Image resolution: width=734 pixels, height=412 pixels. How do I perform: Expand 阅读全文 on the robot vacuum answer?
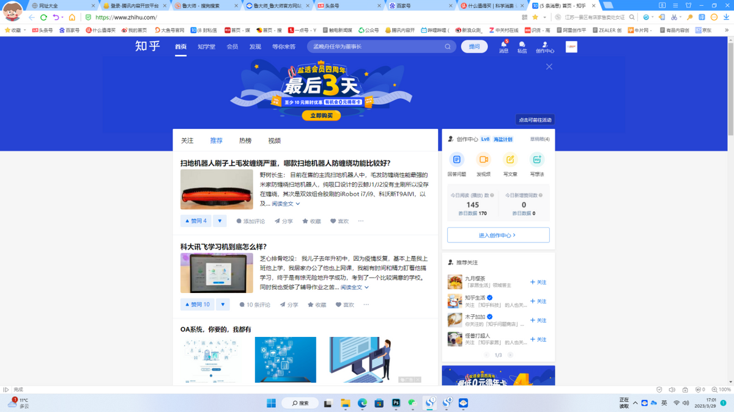point(286,204)
